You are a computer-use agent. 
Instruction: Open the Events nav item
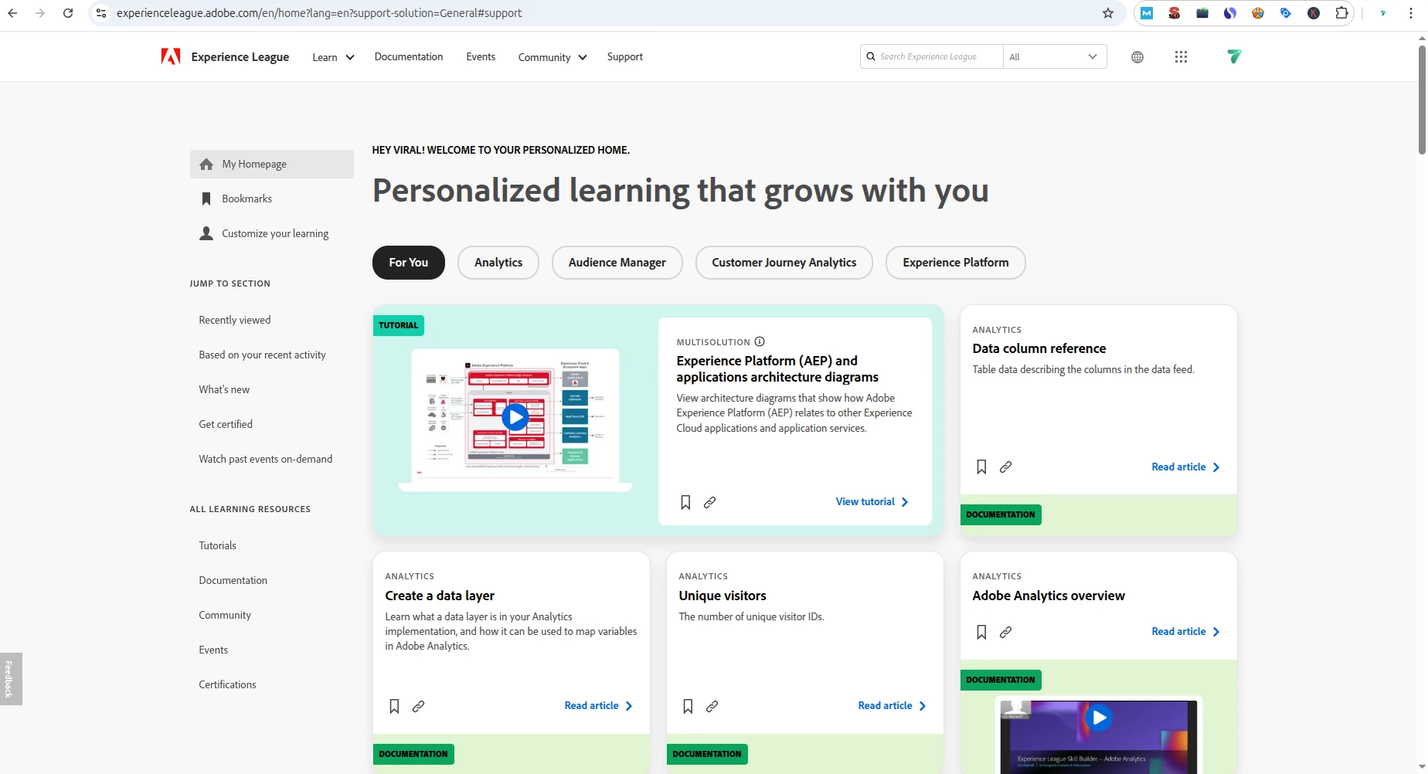click(x=481, y=56)
